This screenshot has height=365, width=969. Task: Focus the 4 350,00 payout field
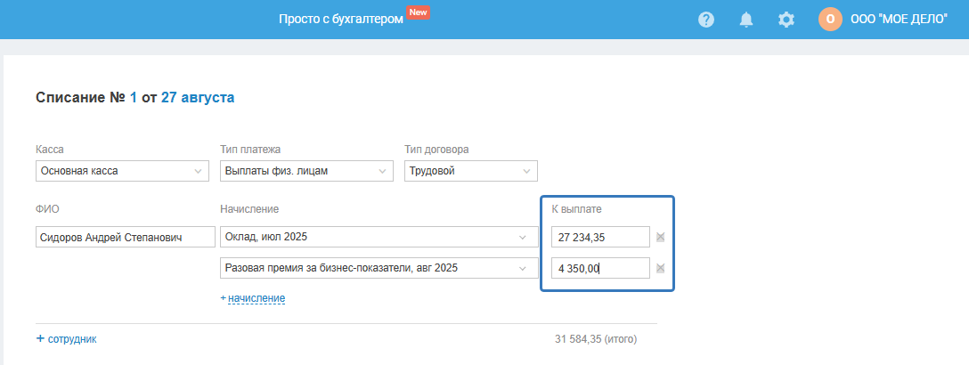600,268
